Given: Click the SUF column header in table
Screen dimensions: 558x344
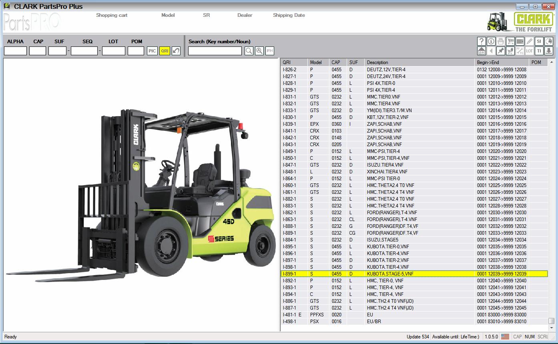Looking at the screenshot, I should coord(356,62).
